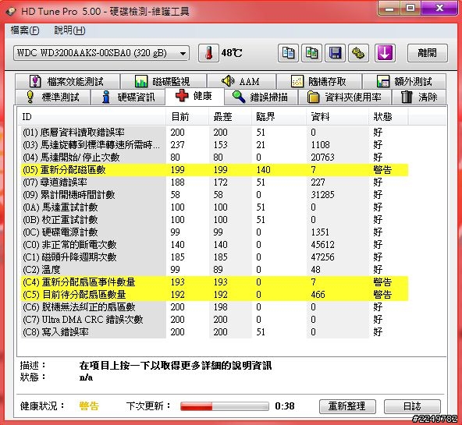Select row (03) 馬達旋轉到標準轉速所需時
This screenshot has width=462, height=425.
214,145
